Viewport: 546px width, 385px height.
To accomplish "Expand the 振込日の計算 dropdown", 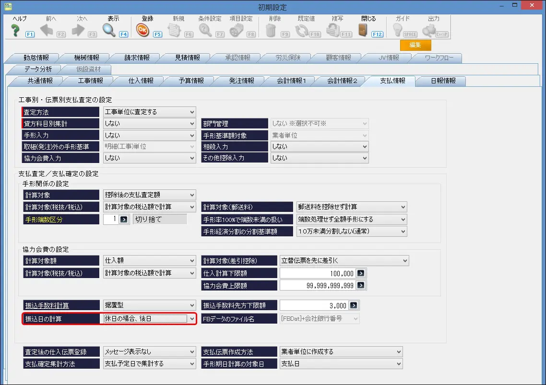I will 192,318.
